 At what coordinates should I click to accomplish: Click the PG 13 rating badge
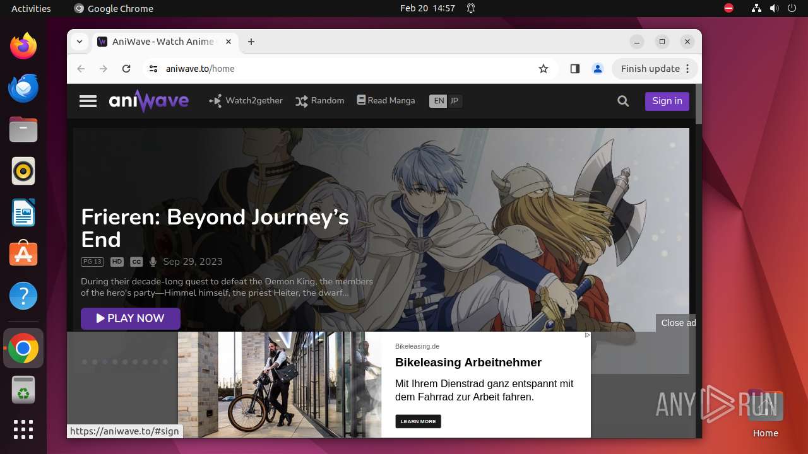[x=93, y=262]
